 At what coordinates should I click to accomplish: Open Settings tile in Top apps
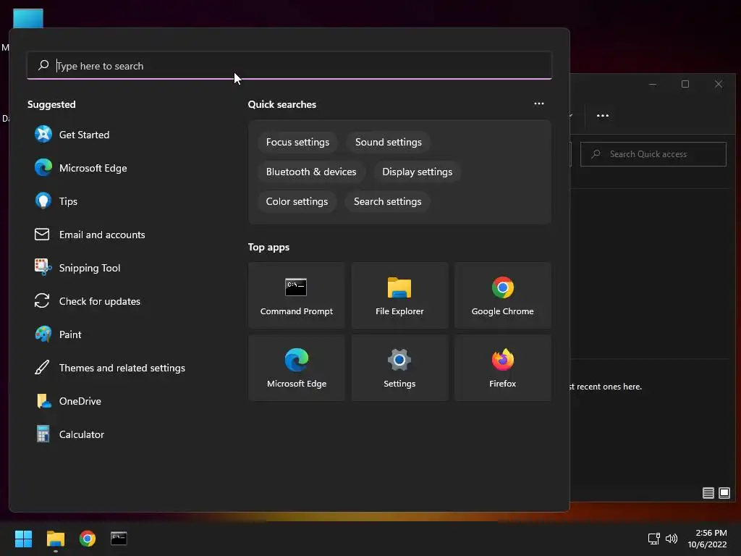coord(399,368)
